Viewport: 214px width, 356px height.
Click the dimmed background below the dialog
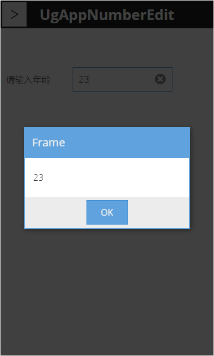pos(107,292)
